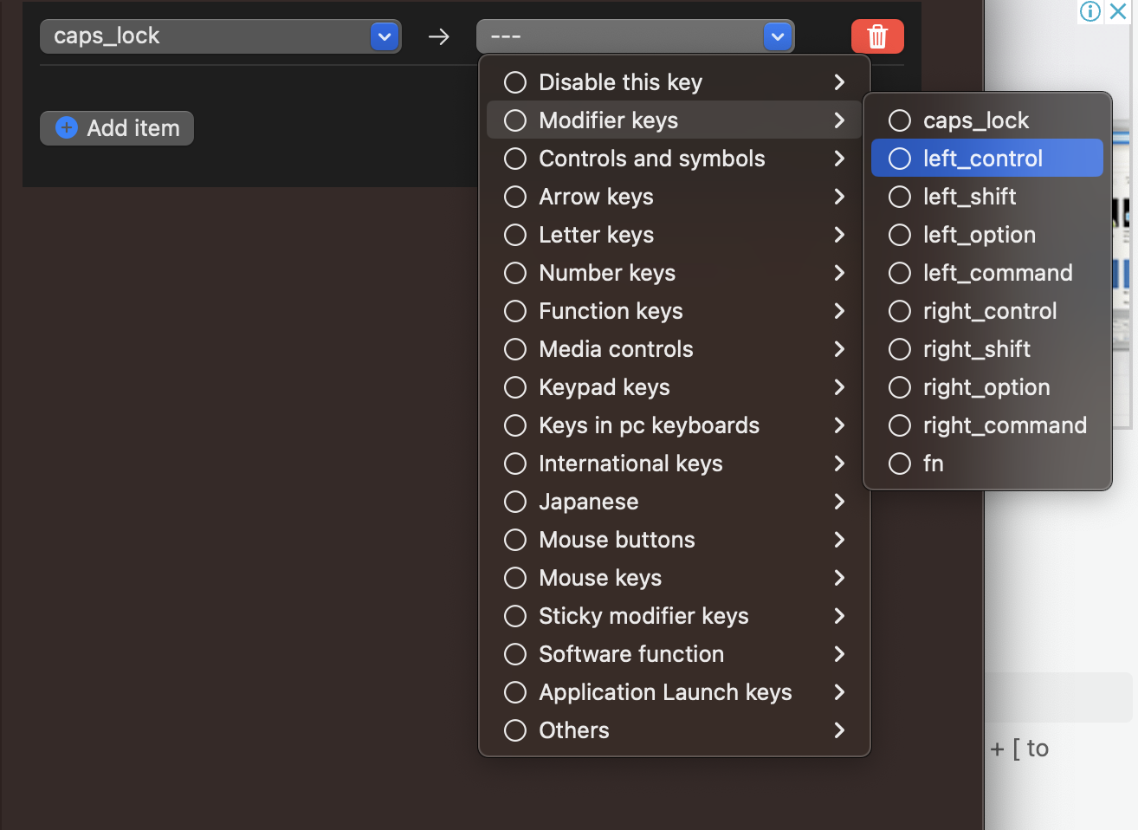
Task: Open the Letter keys category
Action: [596, 235]
